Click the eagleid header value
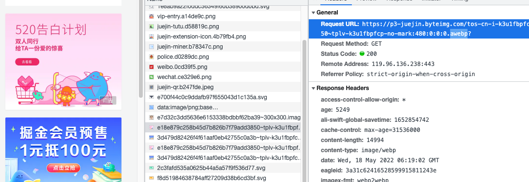This screenshot has height=182, width=529. click(x=391, y=170)
